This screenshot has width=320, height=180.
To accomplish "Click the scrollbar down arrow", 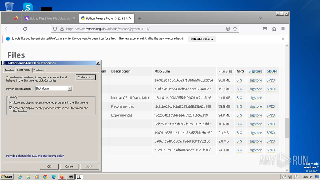I will (x=287, y=170).
